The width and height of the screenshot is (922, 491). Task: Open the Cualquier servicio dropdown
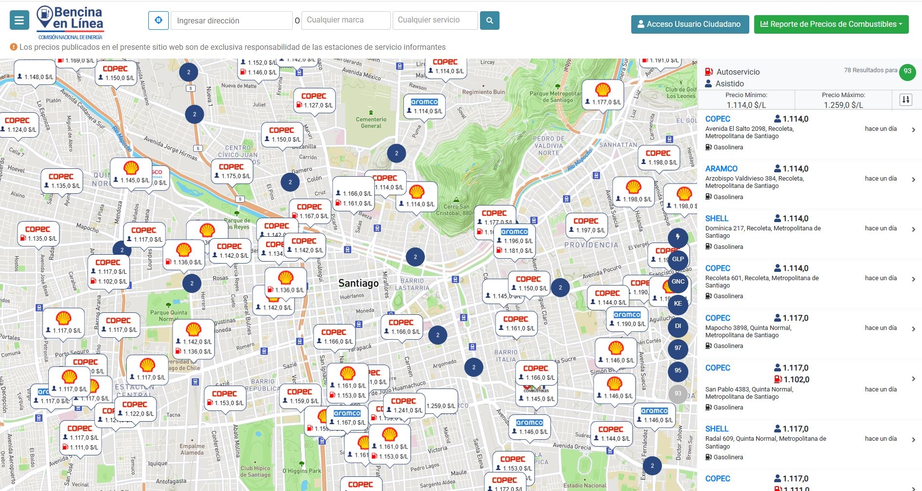(435, 20)
